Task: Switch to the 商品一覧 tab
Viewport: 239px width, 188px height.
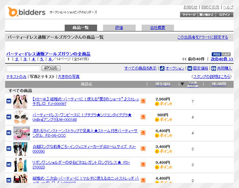Action: point(81,28)
